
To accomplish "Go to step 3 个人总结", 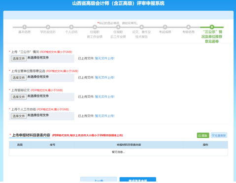I will pos(71,27).
